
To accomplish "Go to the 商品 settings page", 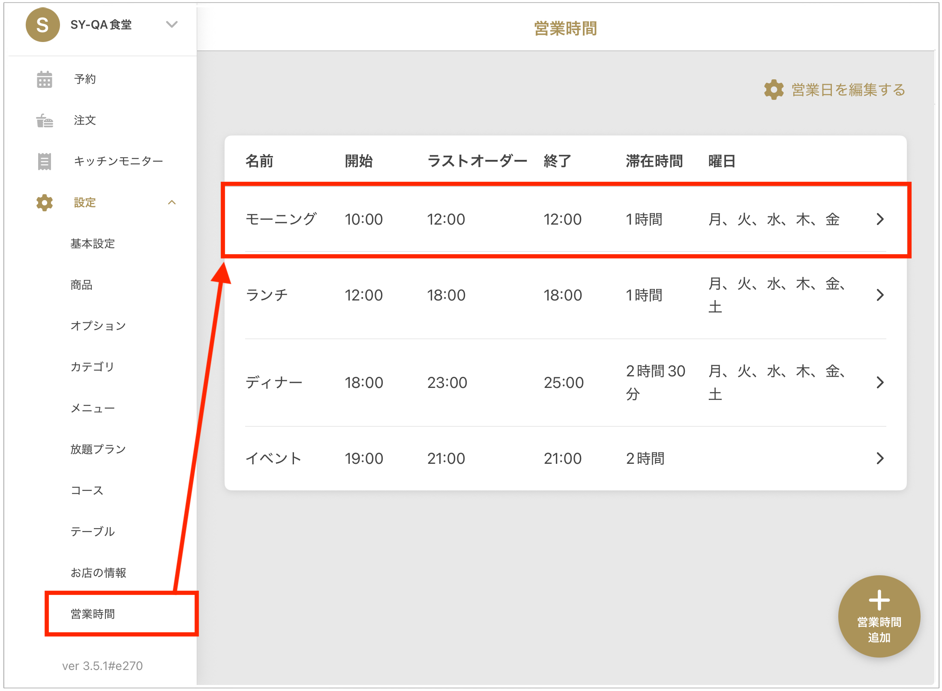I will coord(81,285).
